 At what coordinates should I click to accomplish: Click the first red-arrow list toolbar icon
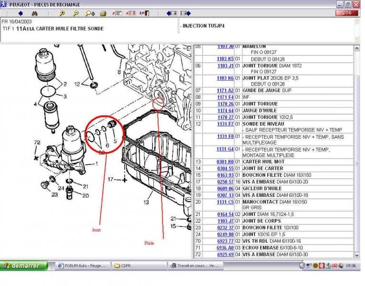click(117, 13)
